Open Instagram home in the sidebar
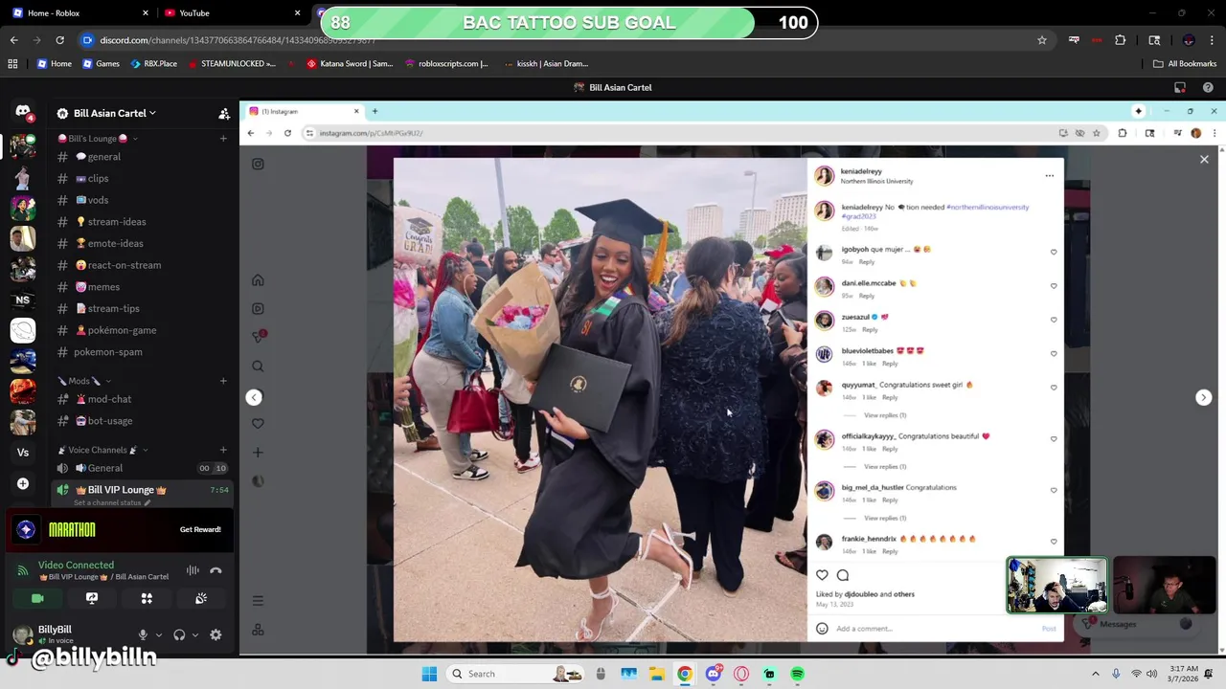Image resolution: width=1226 pixels, height=689 pixels. (258, 280)
